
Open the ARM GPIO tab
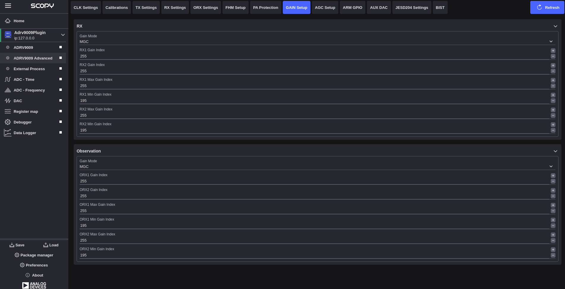click(353, 7)
